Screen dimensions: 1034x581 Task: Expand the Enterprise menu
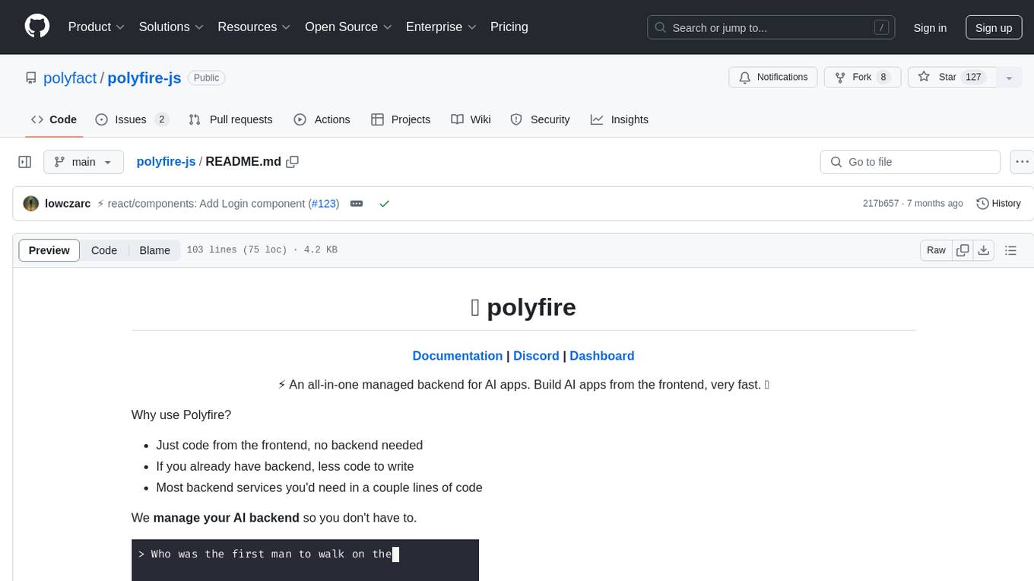pos(441,27)
